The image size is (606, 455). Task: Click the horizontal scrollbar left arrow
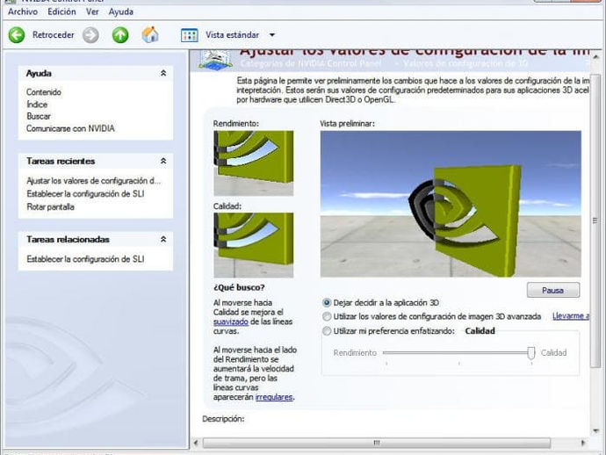tap(196, 443)
